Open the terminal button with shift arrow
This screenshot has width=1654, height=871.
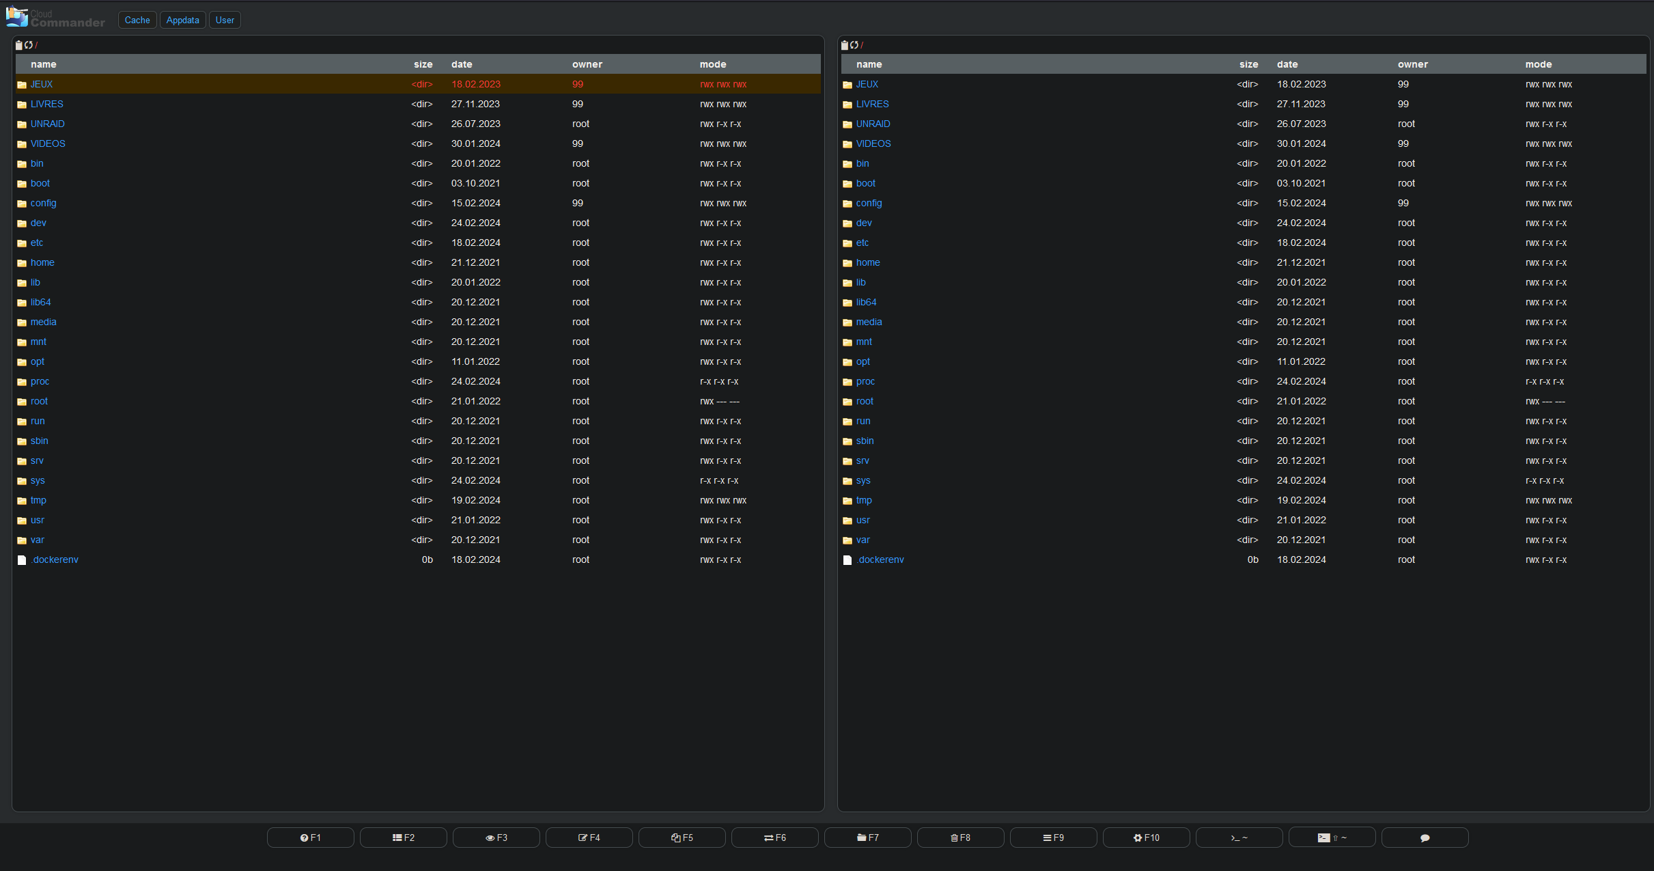1332,838
